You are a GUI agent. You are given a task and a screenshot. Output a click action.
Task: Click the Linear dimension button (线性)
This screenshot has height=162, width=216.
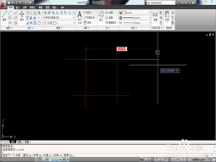[88, 13]
